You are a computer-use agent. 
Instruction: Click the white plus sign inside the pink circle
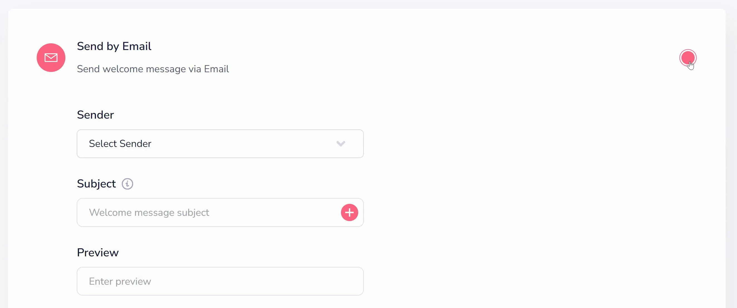tap(349, 212)
